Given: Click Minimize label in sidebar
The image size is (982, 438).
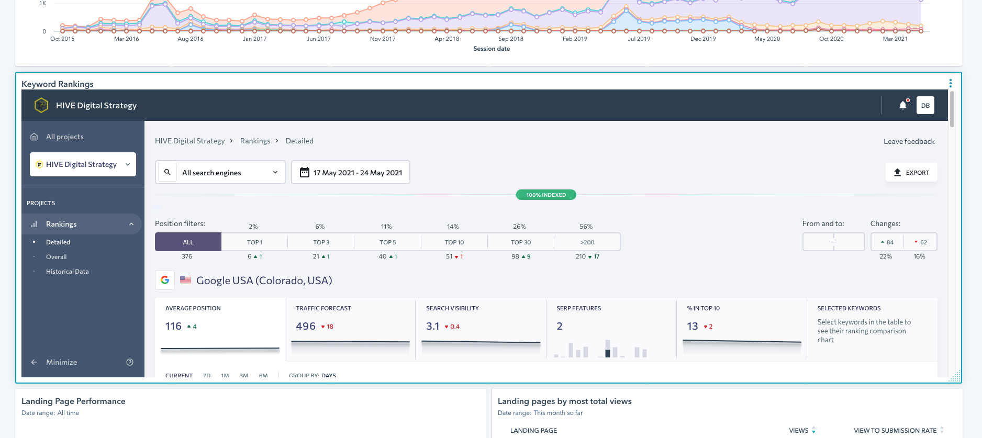Looking at the screenshot, I should [x=62, y=362].
